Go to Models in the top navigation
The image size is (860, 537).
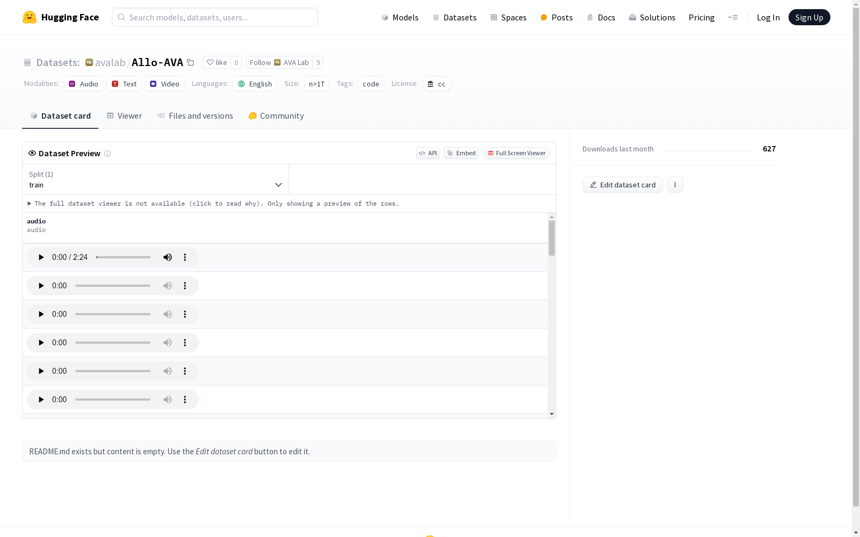point(400,17)
